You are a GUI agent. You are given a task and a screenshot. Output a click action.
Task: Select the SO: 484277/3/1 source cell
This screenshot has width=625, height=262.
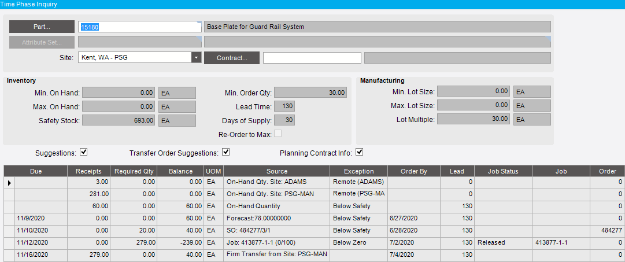[276, 231]
